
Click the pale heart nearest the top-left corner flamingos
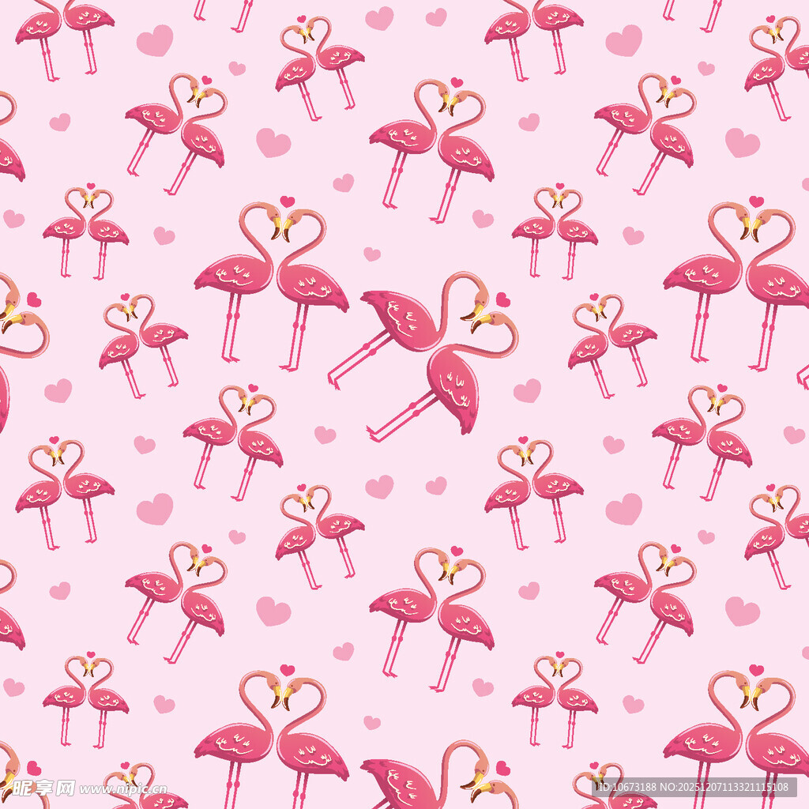point(154,40)
